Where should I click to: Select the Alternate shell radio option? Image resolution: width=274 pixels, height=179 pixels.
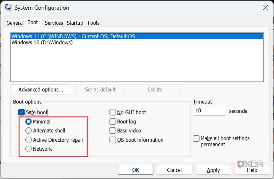point(29,131)
